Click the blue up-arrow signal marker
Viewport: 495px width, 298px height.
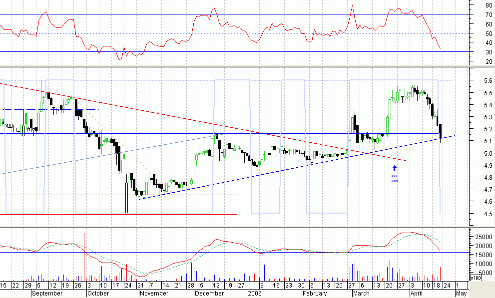(x=394, y=168)
